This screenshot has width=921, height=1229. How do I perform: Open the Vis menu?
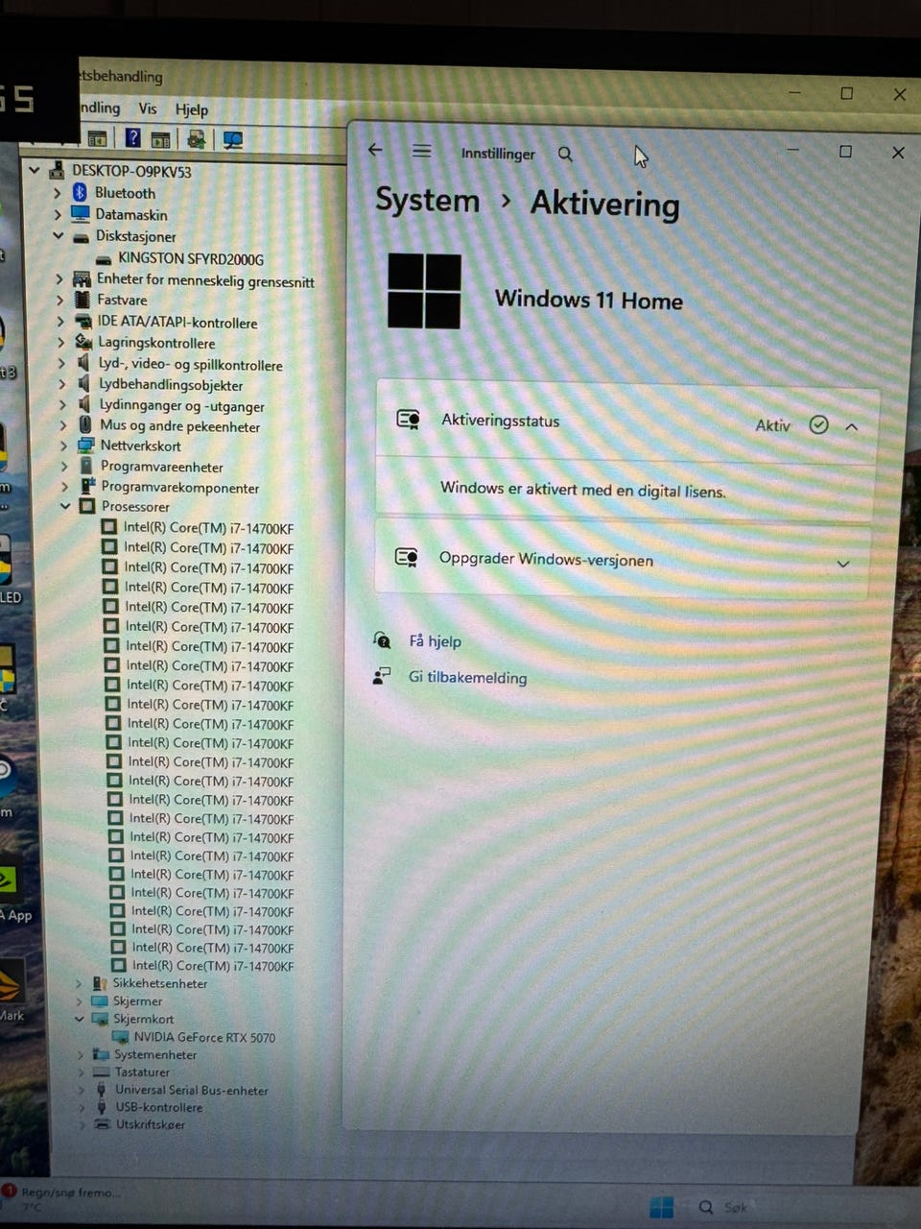coord(147,108)
